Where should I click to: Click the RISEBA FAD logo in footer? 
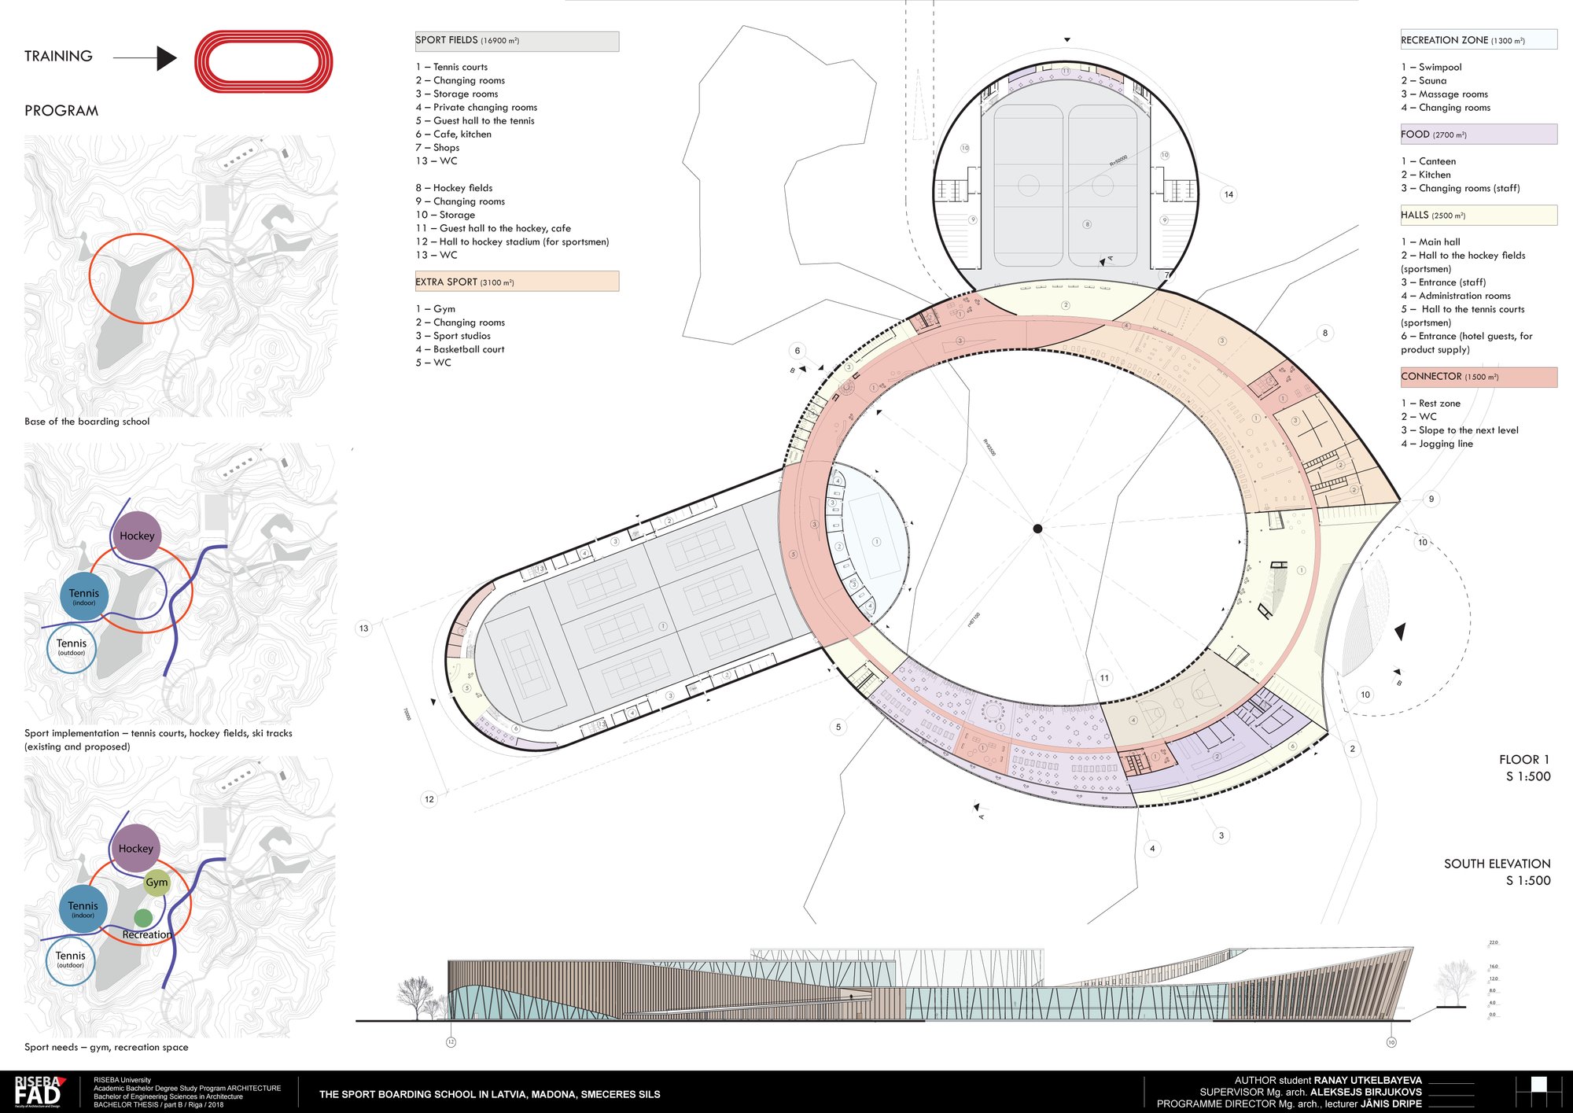(39, 1092)
